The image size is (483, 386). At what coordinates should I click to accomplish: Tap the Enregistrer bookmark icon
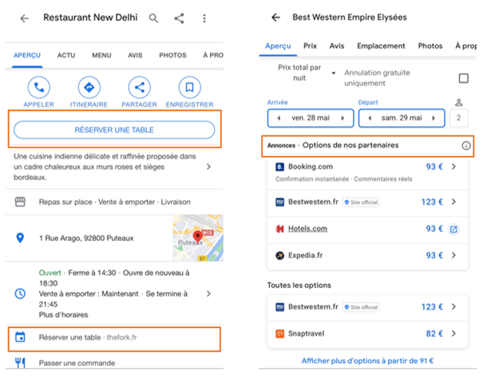pos(189,88)
